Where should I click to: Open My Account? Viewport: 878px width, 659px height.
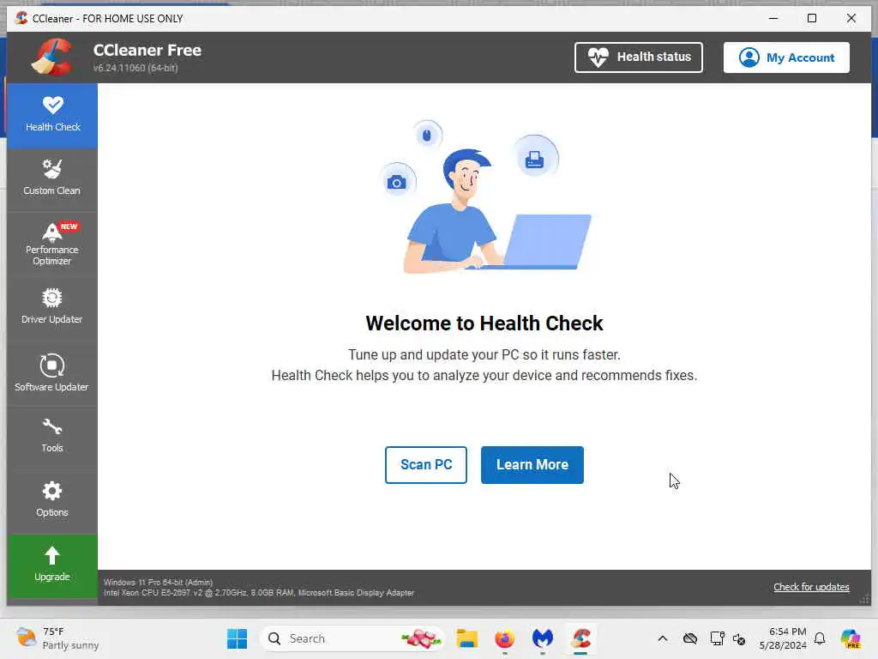point(786,57)
